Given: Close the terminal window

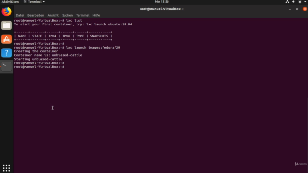Looking at the screenshot, I should 305,9.
